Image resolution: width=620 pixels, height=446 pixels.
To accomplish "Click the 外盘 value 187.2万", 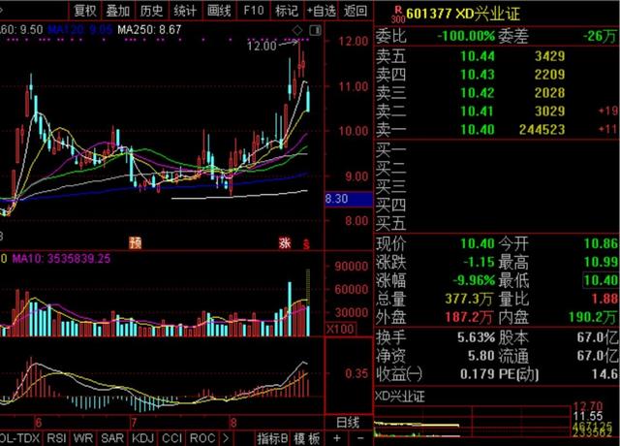I will (469, 317).
